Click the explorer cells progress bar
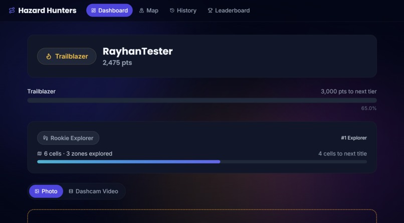The height and width of the screenshot is (223, 404). [x=202, y=162]
